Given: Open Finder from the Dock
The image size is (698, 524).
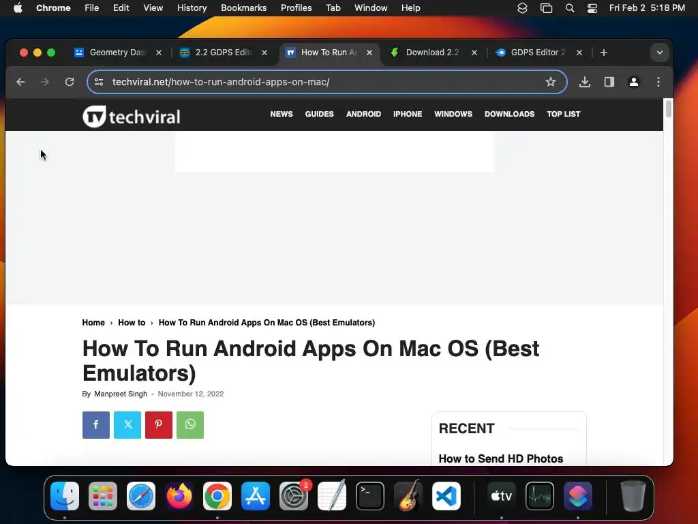Looking at the screenshot, I should (65, 496).
